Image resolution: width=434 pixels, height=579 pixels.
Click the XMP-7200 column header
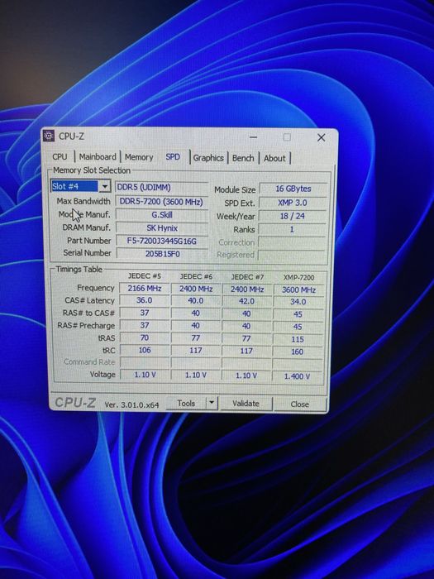298,277
